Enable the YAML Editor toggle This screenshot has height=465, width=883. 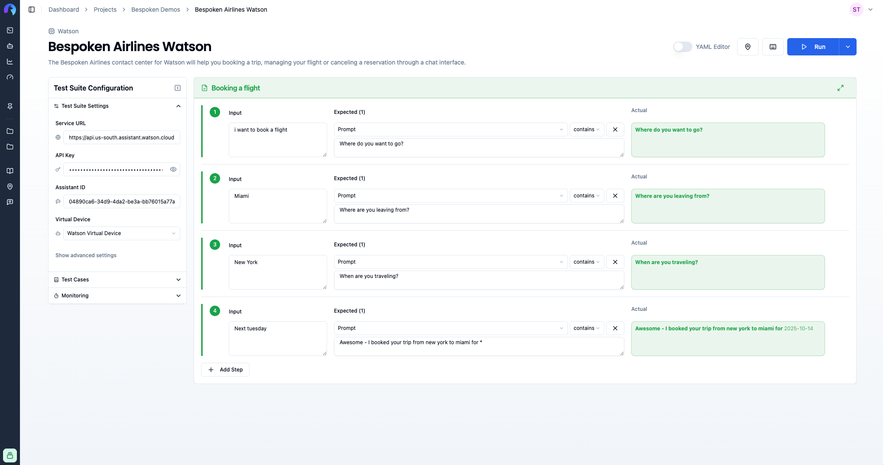[x=682, y=46]
